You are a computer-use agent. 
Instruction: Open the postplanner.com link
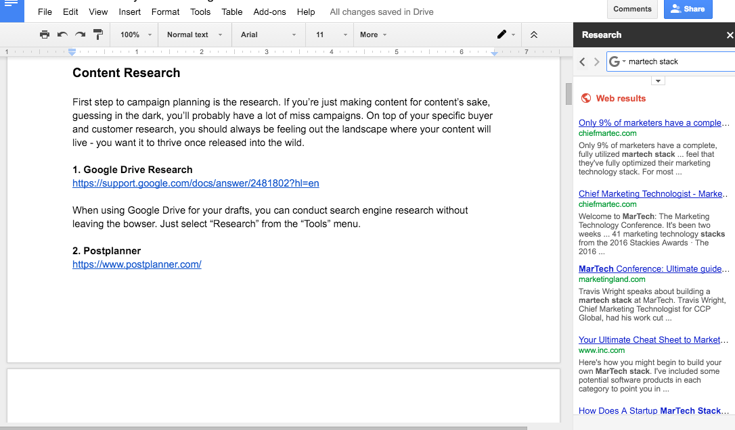(x=137, y=264)
